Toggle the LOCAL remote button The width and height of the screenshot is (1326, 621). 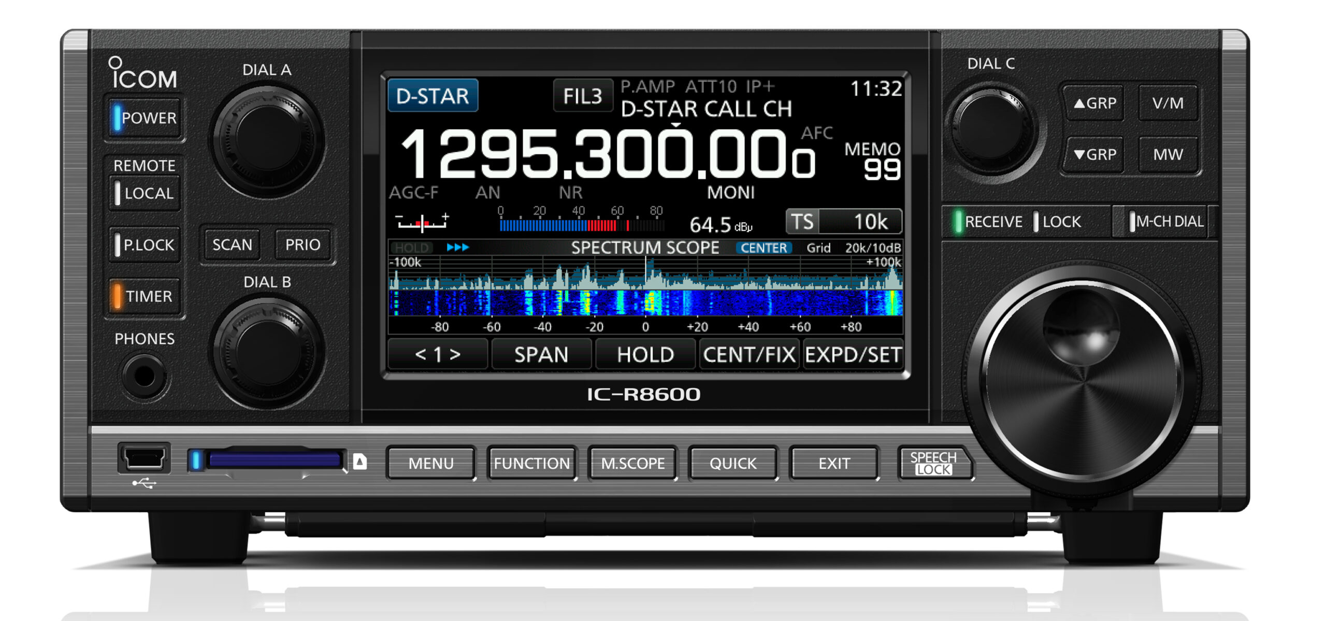[145, 193]
